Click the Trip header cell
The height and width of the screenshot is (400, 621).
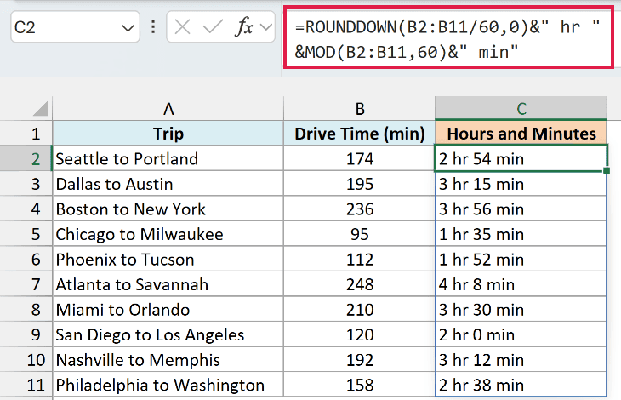[168, 134]
